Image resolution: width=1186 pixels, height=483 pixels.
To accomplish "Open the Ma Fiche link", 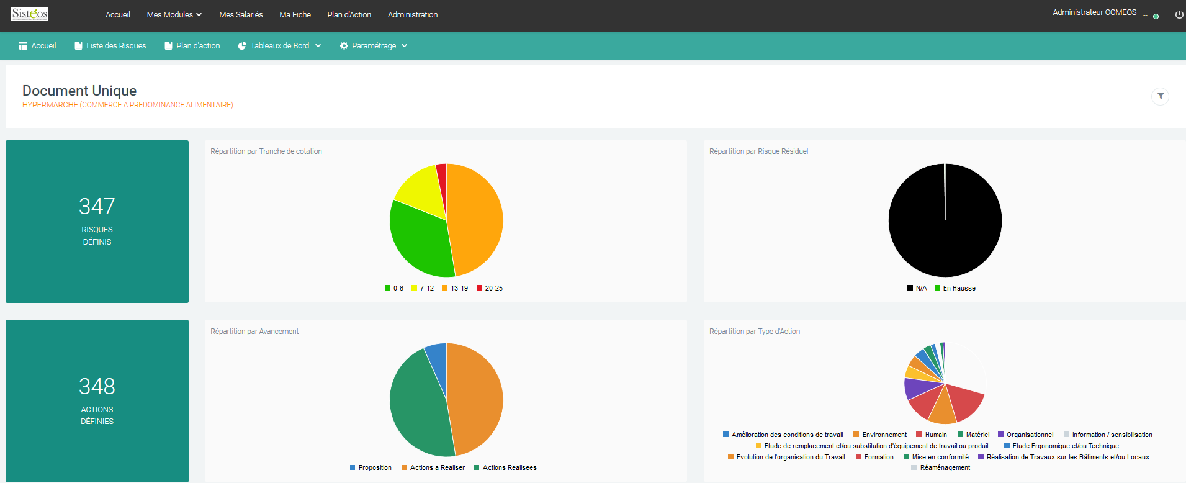I will 295,14.
